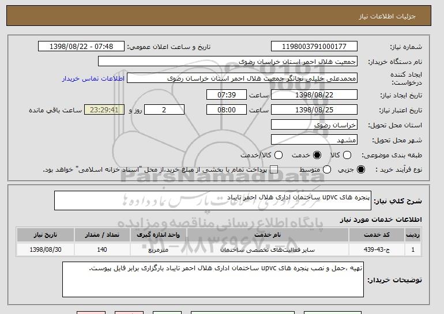Click the general need description box
Viewport: 444px width, 314px height.
pyautogui.click(x=213, y=200)
